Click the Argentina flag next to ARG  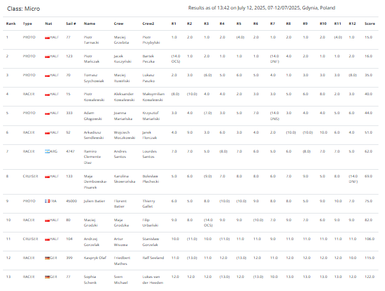tap(47, 151)
